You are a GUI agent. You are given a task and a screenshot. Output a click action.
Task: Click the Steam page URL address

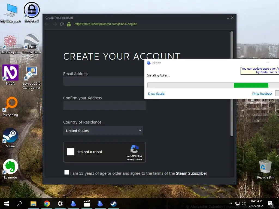tap(106, 24)
